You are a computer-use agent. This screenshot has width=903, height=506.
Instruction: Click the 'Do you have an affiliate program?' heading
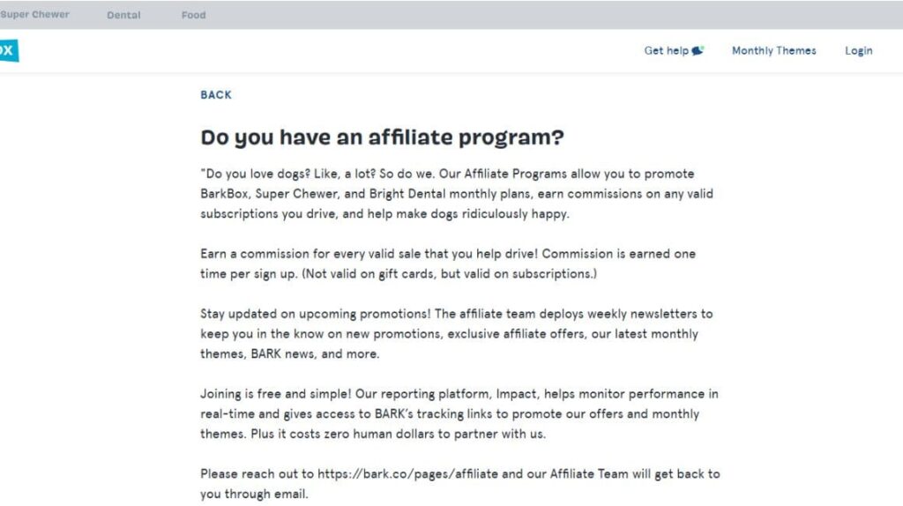[383, 138]
